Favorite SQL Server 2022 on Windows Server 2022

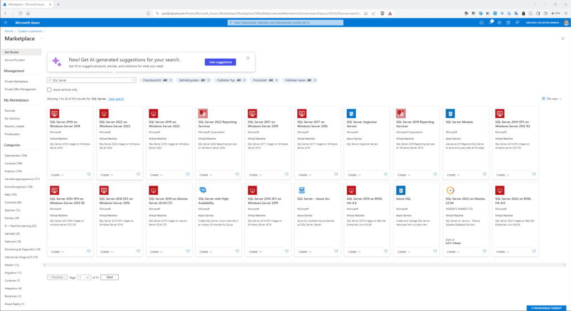pos(138,175)
